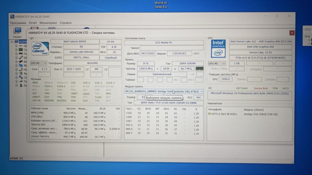Click the Uncore Частота row
This screenshot has width=312, height=175.
click(75, 136)
